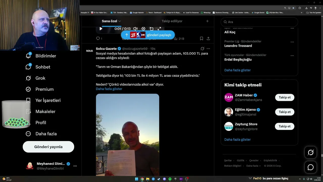Open Yer İşaretleri menu item

43,100
